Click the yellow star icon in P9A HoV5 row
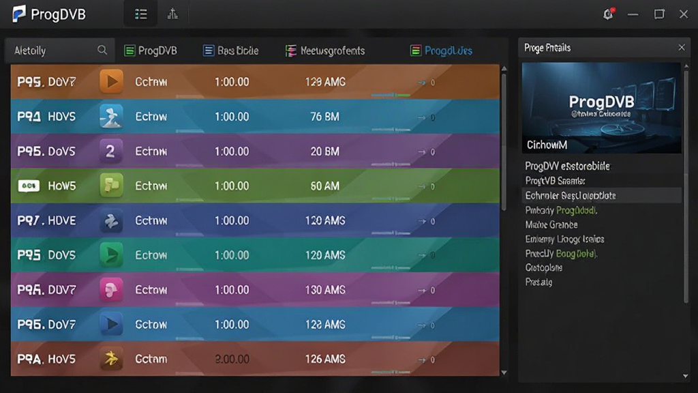 click(x=111, y=359)
